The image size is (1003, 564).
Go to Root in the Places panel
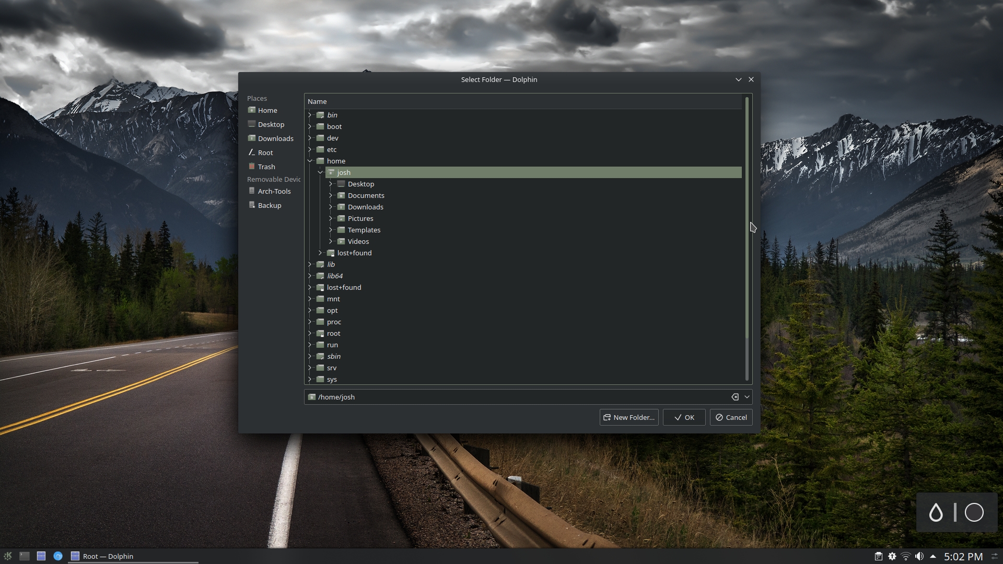[260, 152]
